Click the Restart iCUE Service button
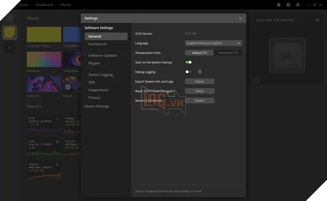327x201 pixels. coord(200,101)
